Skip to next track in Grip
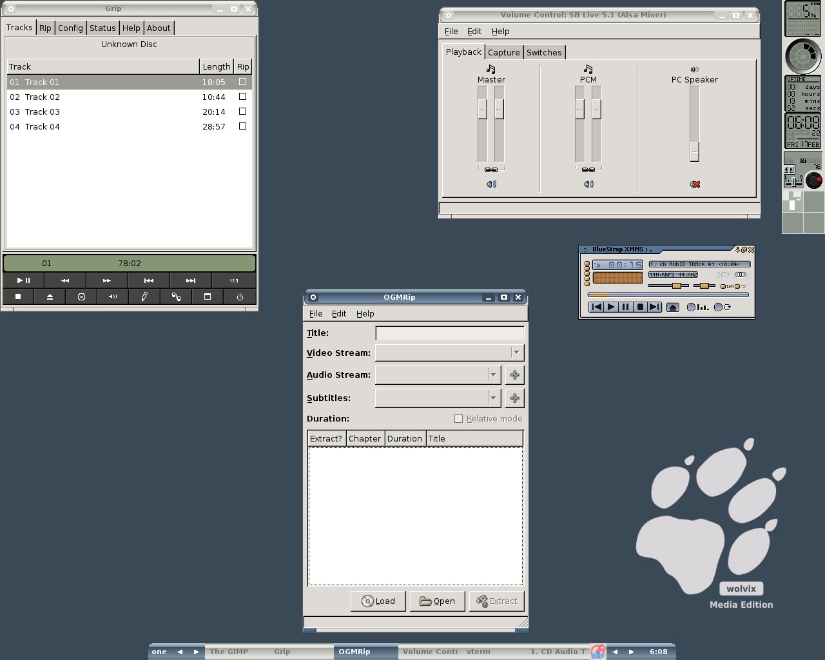Screen dimensions: 825x660 click(x=191, y=280)
